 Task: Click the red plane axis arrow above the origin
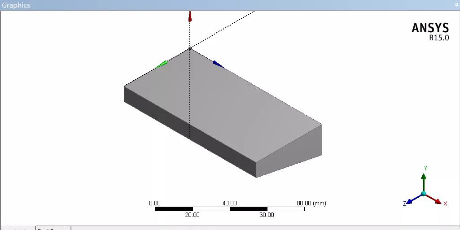190,17
